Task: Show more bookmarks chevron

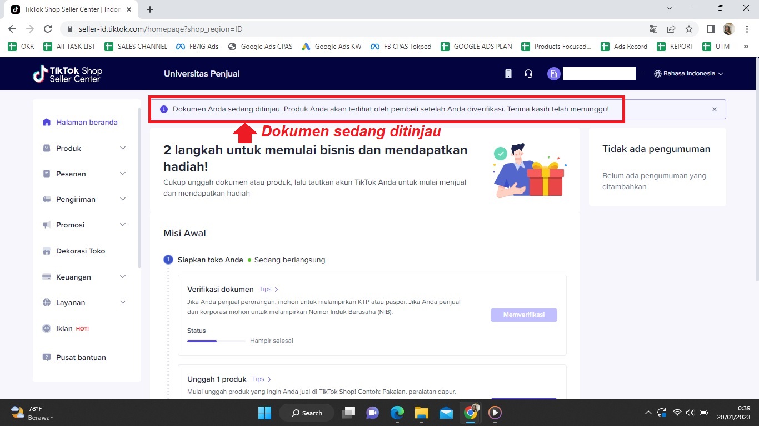Action: [x=746, y=47]
